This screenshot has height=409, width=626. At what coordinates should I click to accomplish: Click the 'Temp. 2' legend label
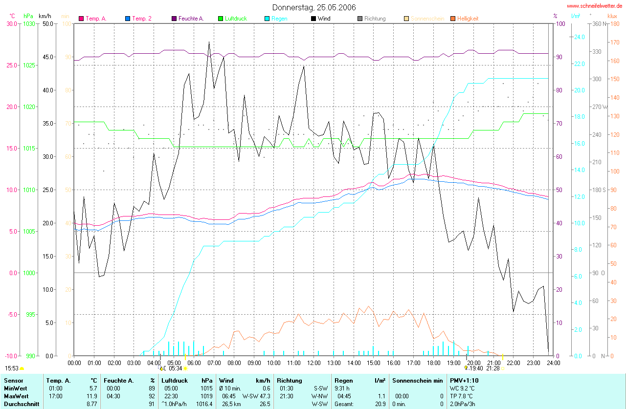click(142, 19)
